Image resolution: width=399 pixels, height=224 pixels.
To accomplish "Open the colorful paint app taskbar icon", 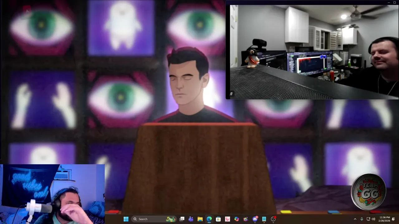I will 246,219.
